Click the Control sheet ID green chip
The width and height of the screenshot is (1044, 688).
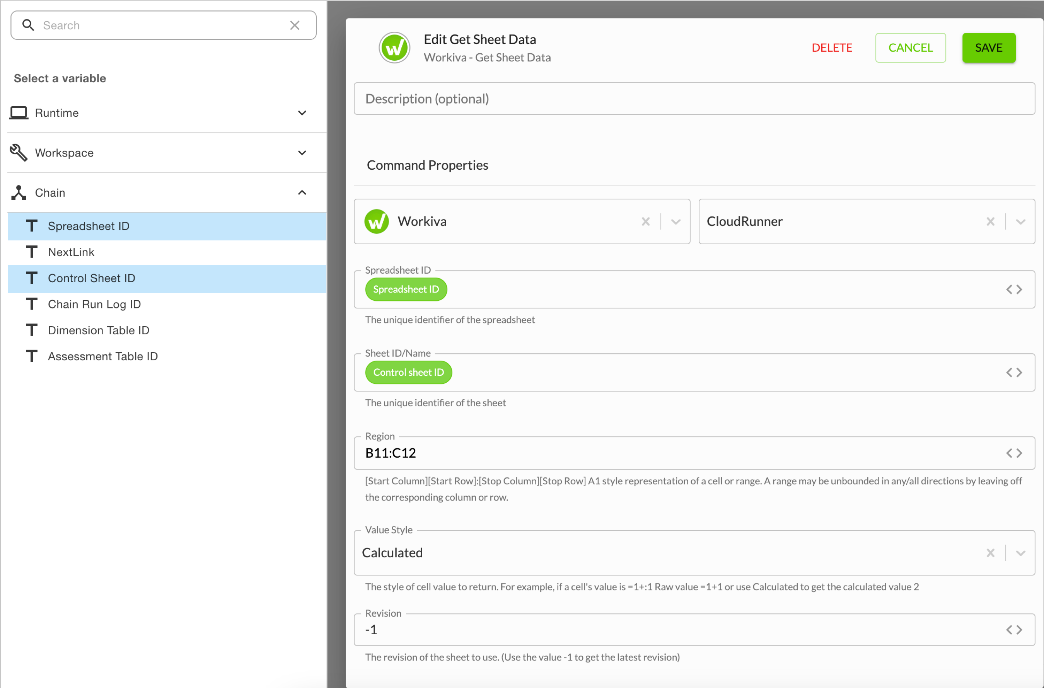pyautogui.click(x=409, y=373)
